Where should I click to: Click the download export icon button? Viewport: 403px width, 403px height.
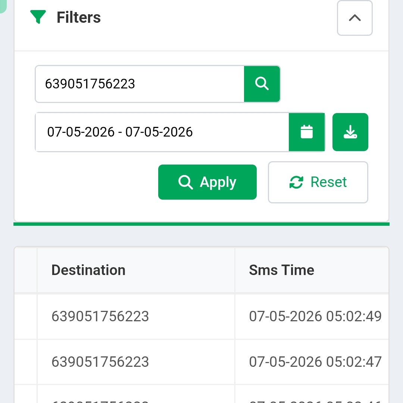coord(350,132)
